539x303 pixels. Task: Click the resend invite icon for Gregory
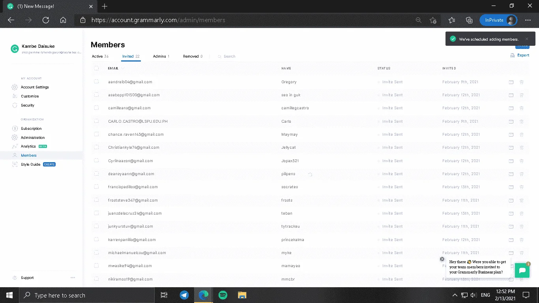point(511,82)
